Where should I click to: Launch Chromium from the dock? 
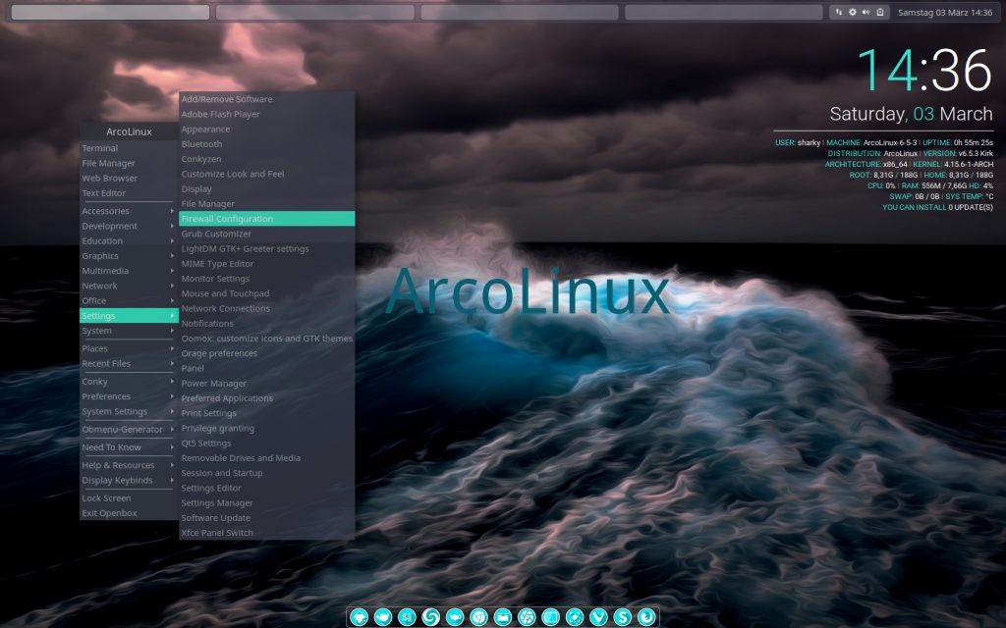(x=478, y=616)
